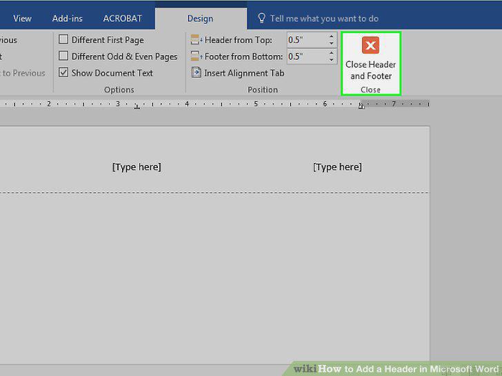
Task: Select the Design tab
Action: [201, 19]
